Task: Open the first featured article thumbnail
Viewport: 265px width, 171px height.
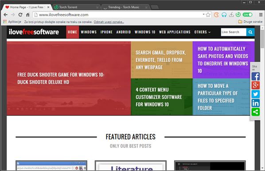Action: coord(51,165)
